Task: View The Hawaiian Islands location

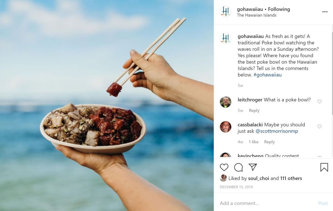Action: point(257,15)
